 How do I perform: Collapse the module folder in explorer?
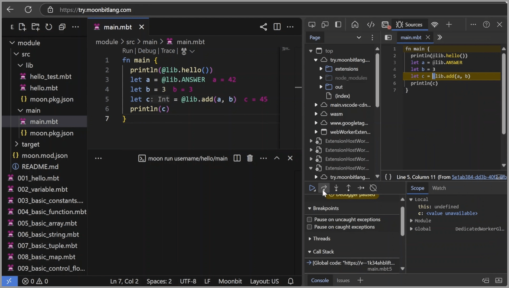coord(12,43)
